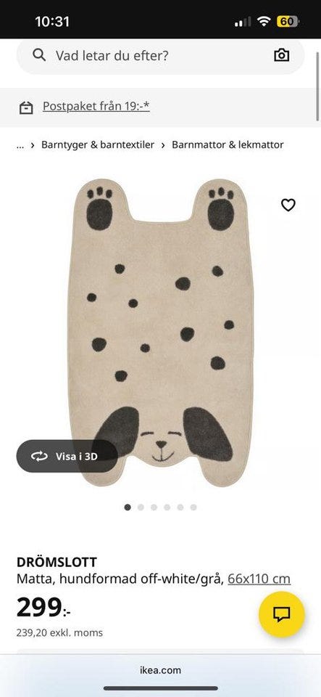321x697 pixels.
Task: Select the last image carousel dot
Action: click(193, 508)
